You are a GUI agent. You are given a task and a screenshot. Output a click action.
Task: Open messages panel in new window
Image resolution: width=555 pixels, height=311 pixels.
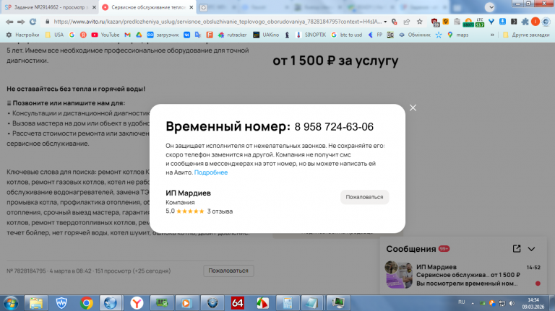517,249
